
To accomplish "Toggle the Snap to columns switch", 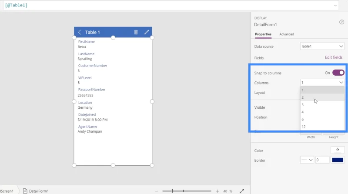I will [338, 73].
